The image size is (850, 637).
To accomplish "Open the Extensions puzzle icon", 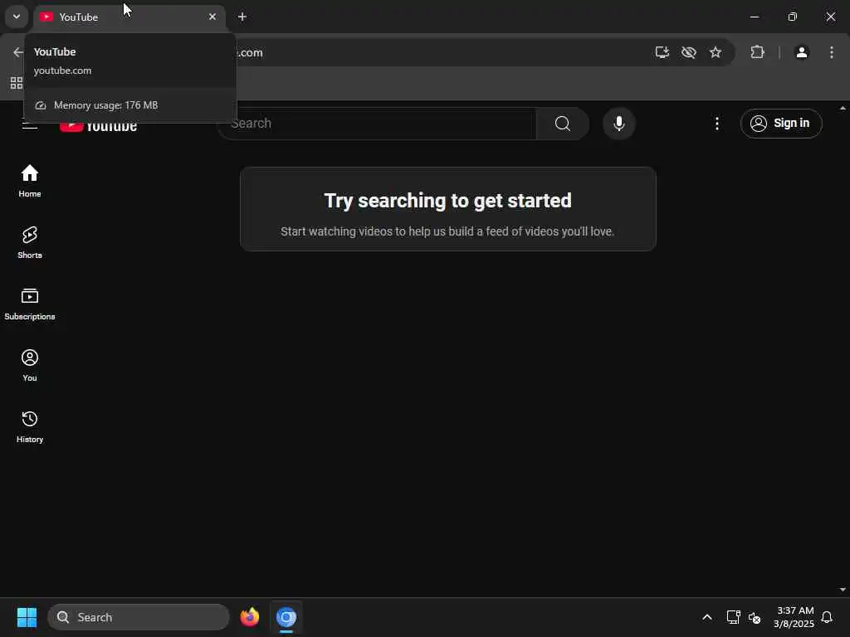I will tap(757, 52).
